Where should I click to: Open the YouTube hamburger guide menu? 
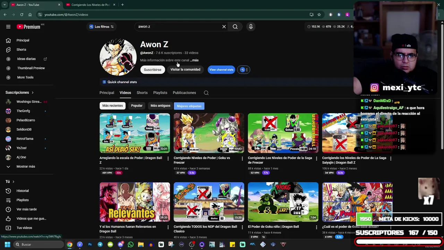[x=8, y=27]
